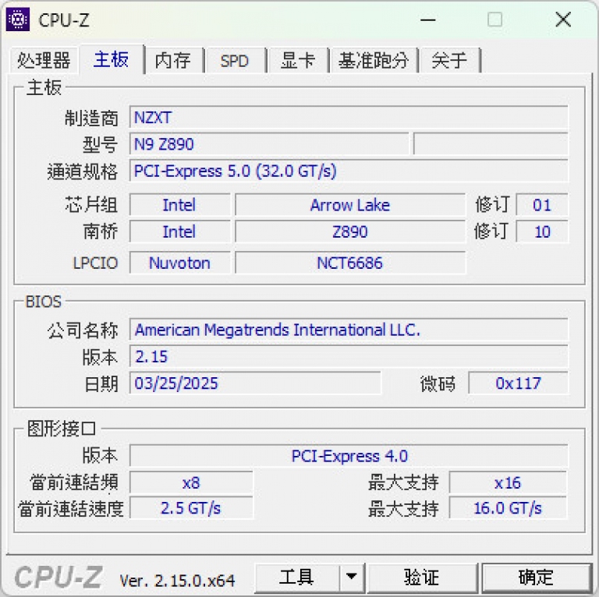Switch to the 基准跑分 tab
This screenshot has width=599, height=597.
[374, 60]
